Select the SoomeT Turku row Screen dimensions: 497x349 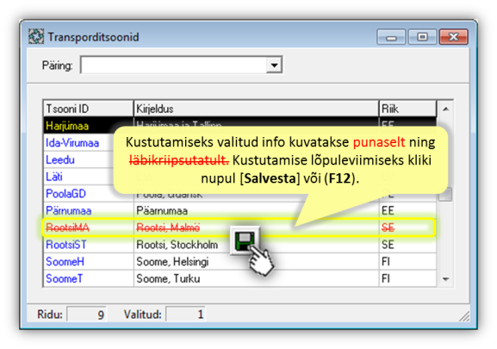tap(239, 278)
